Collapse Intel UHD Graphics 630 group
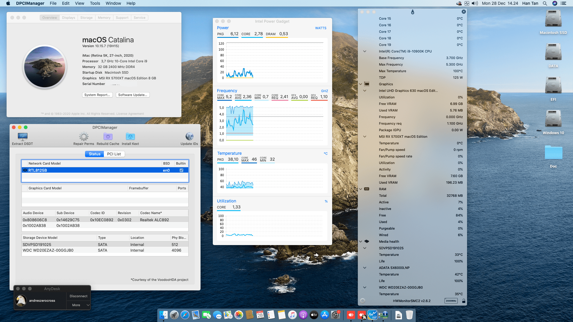Viewport: 573px width, 322px height. (365, 91)
